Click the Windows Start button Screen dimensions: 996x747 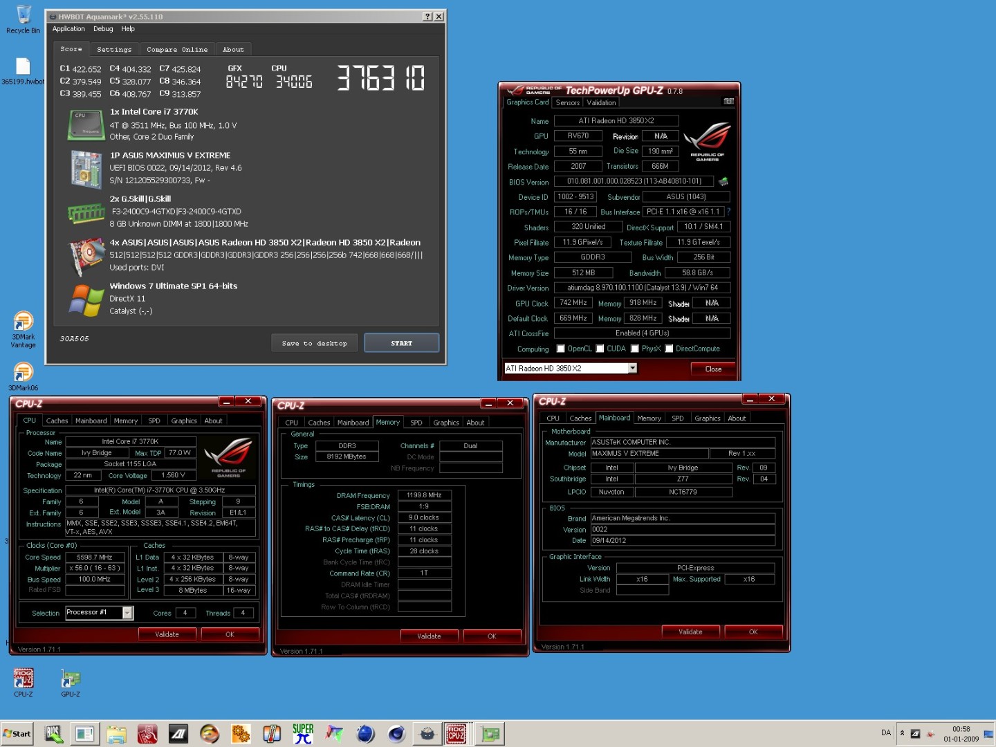coord(17,734)
